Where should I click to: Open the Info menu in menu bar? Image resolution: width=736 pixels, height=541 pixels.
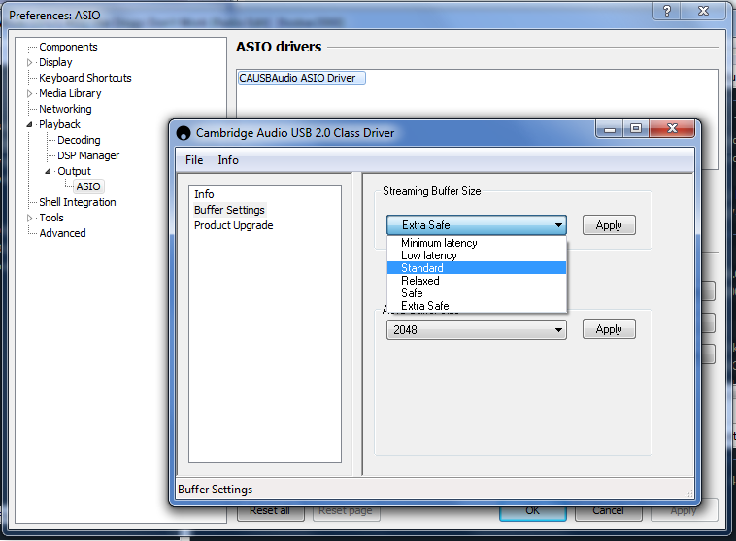pyautogui.click(x=228, y=160)
